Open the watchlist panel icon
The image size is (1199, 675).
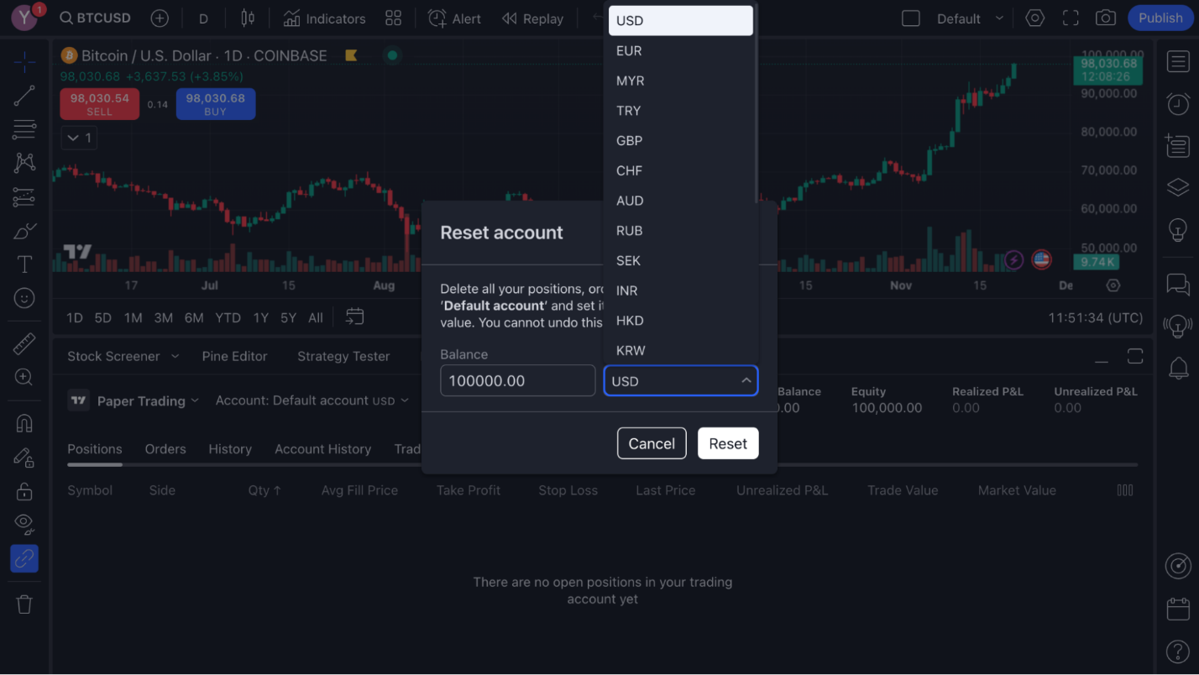click(x=1178, y=61)
